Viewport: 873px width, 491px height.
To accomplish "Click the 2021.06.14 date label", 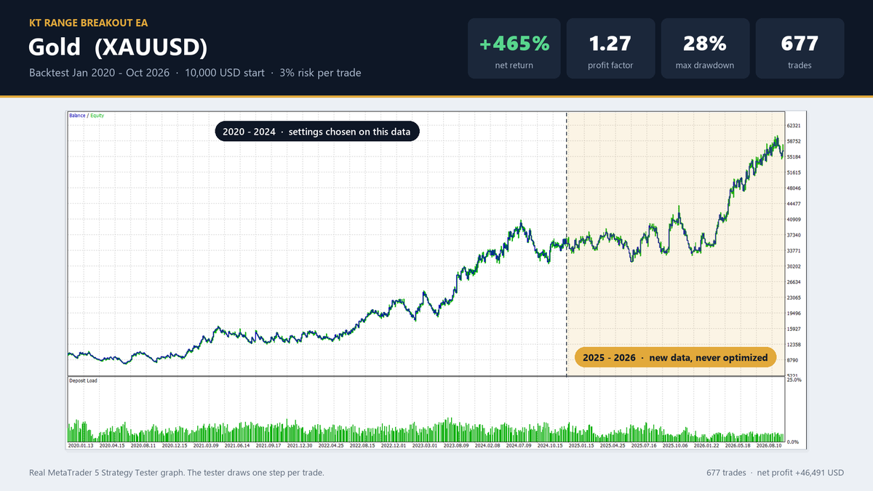I will [238, 445].
